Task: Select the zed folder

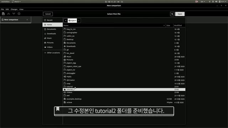Action: [124, 96]
